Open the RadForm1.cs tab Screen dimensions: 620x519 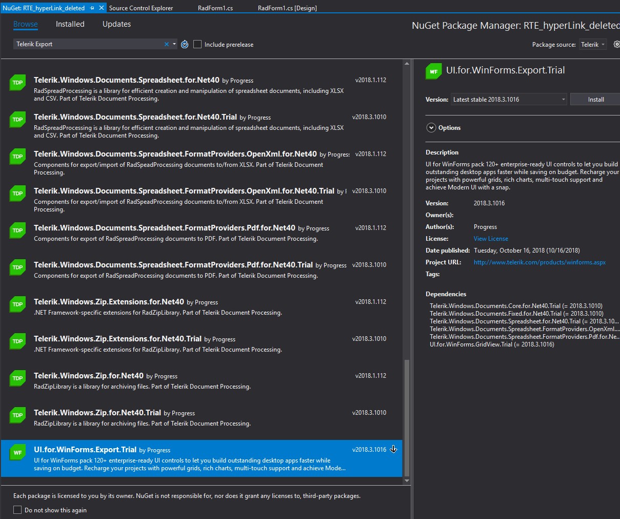(215, 8)
